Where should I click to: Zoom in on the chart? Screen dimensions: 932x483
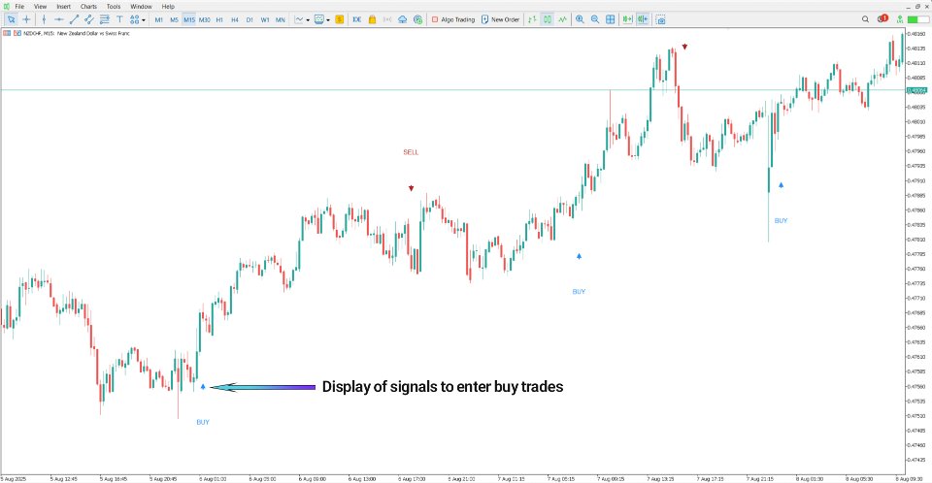point(580,19)
